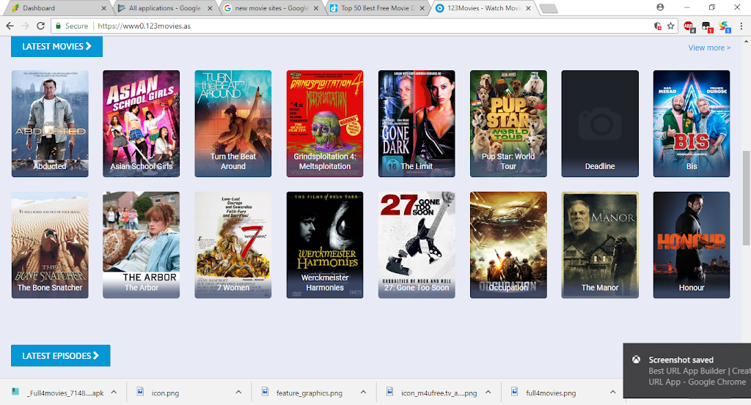Image resolution: width=751 pixels, height=405 pixels.
Task: Open the Abducted movie poster
Action: tap(50, 124)
